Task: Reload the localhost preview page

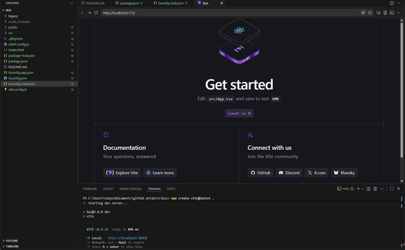Action: 96,12
